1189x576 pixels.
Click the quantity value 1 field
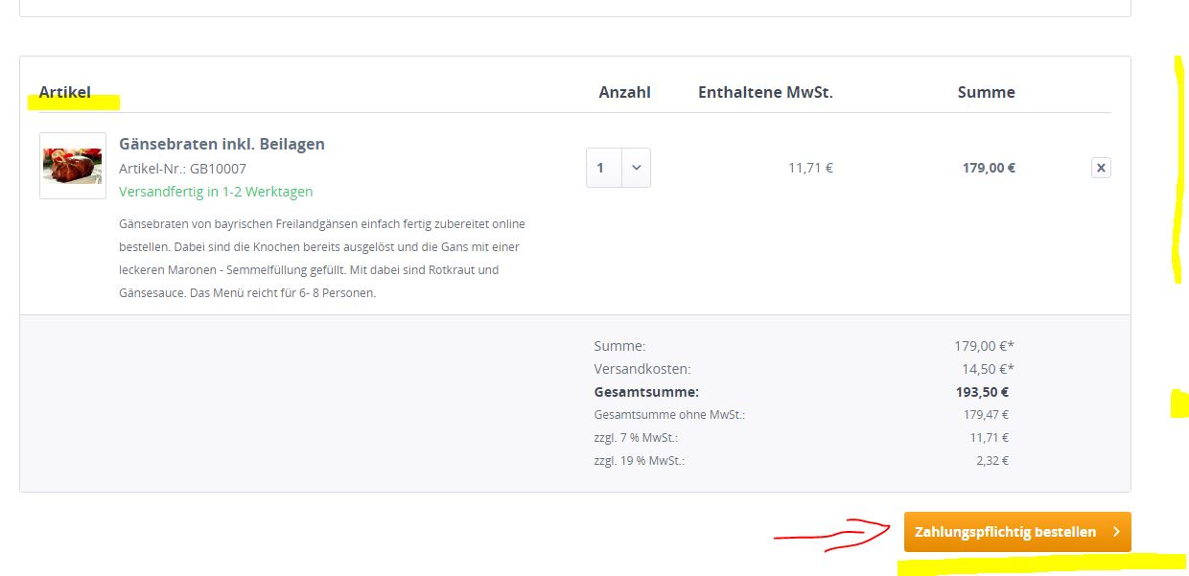603,168
